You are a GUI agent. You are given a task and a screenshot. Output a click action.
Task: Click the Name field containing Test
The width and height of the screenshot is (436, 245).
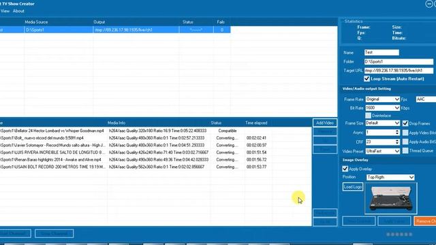click(x=381, y=52)
